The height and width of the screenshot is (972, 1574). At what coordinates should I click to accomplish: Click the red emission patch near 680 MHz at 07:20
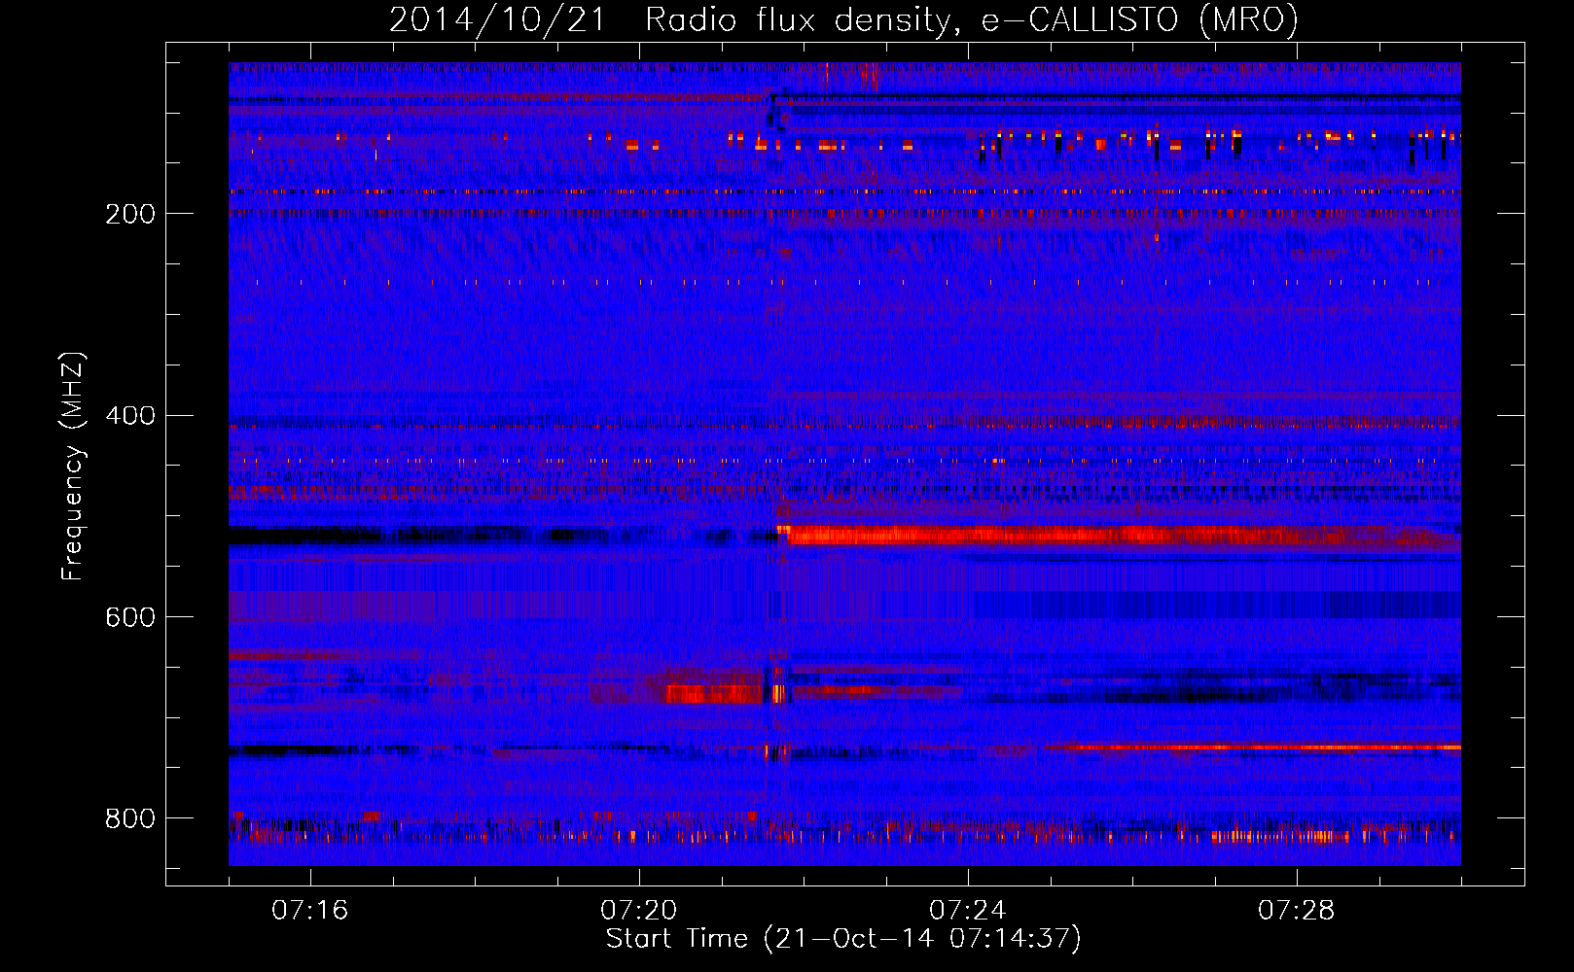click(715, 693)
